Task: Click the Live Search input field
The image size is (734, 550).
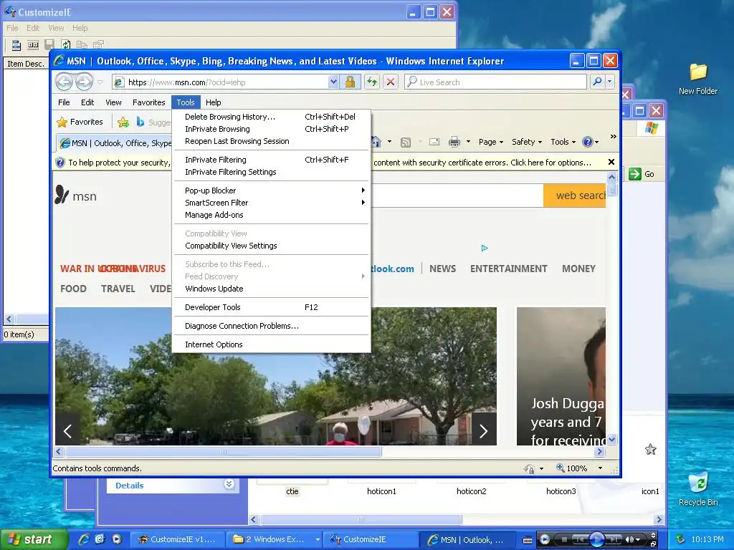Action: click(x=495, y=82)
